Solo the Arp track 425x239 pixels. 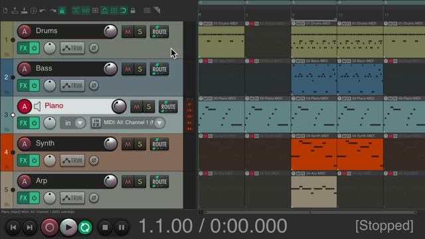pos(140,181)
